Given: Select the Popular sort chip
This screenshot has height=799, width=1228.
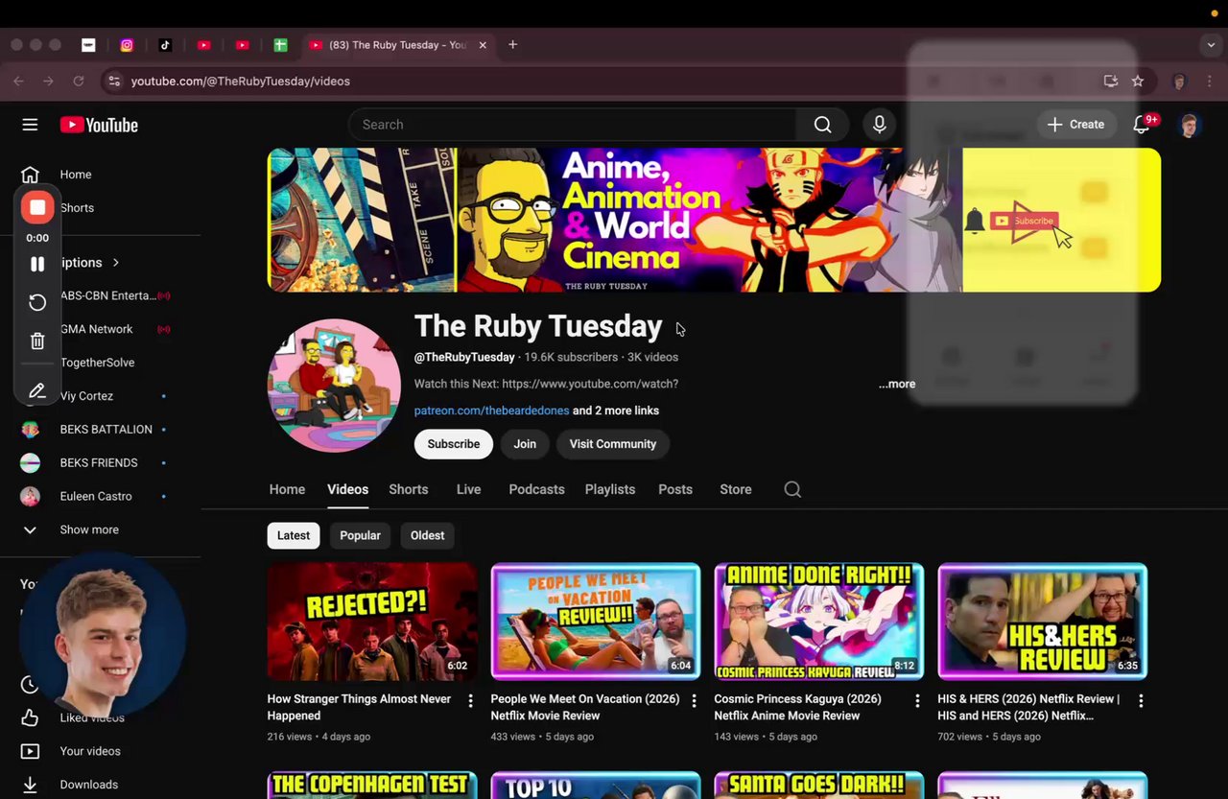Looking at the screenshot, I should click(360, 535).
